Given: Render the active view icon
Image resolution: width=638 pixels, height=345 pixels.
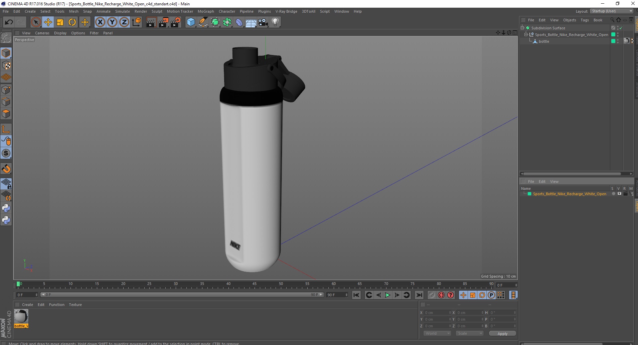Looking at the screenshot, I should pyautogui.click(x=151, y=22).
